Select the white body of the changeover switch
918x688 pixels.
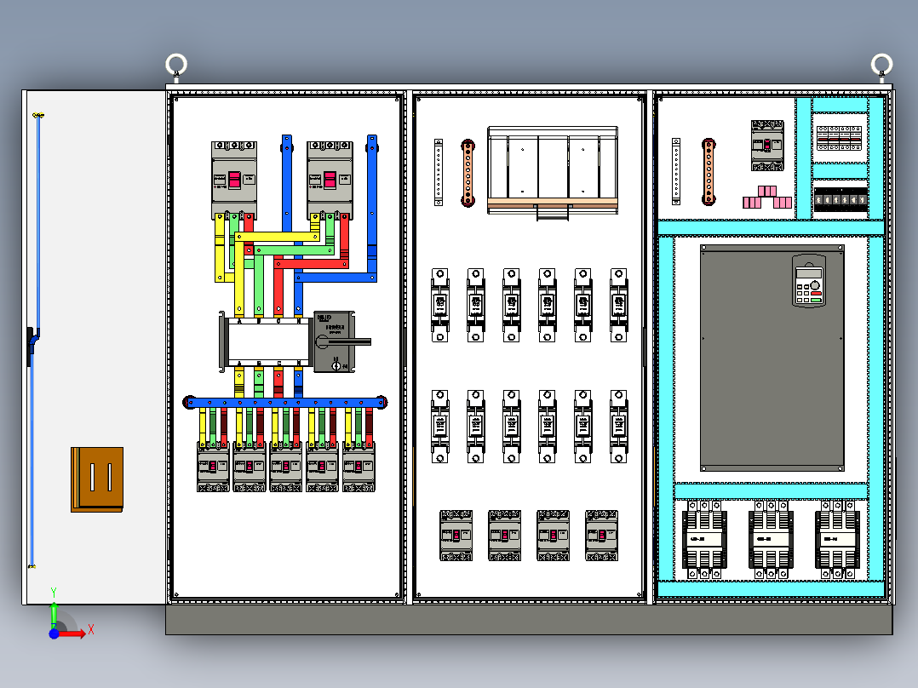268,341
